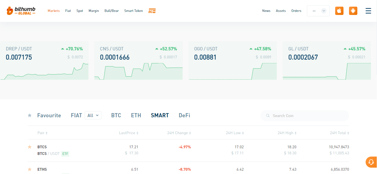The height and width of the screenshot is (174, 377).
Task: Click the star icon beside Favourite tab
Action: tap(30, 115)
